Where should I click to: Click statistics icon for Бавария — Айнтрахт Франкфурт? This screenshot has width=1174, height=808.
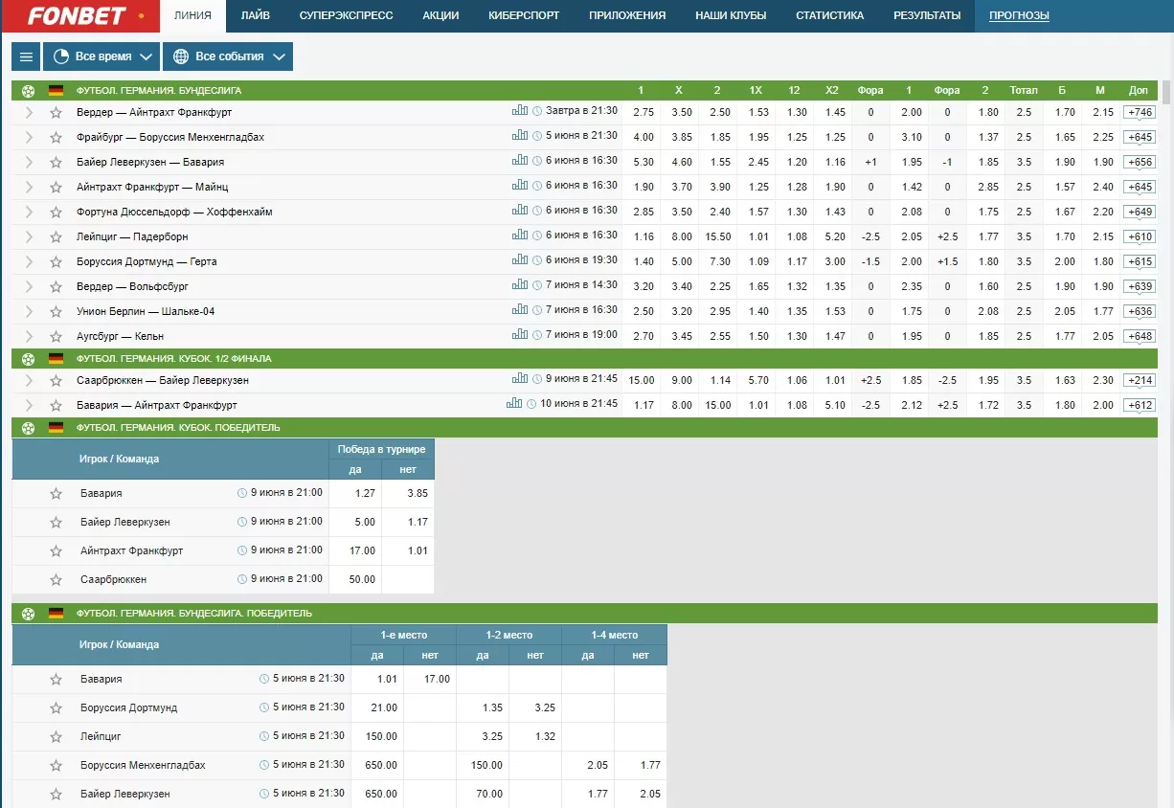pos(514,404)
